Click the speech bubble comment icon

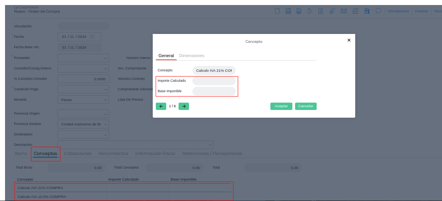tap(379, 11)
